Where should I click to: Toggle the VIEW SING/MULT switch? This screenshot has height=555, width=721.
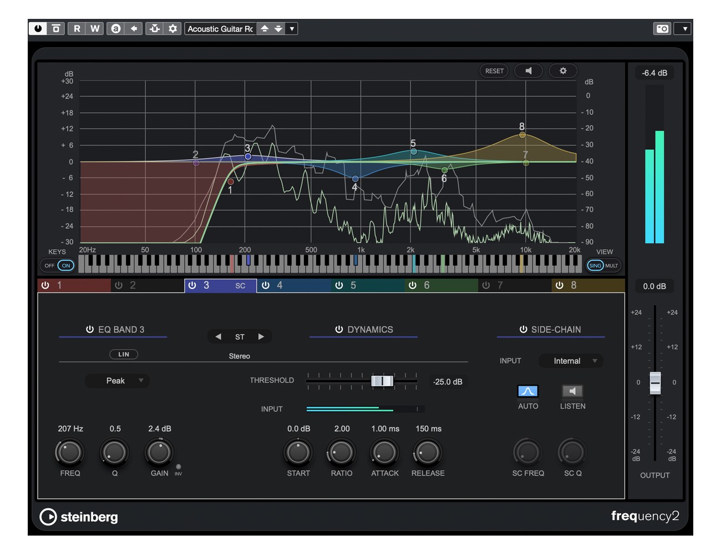(603, 266)
